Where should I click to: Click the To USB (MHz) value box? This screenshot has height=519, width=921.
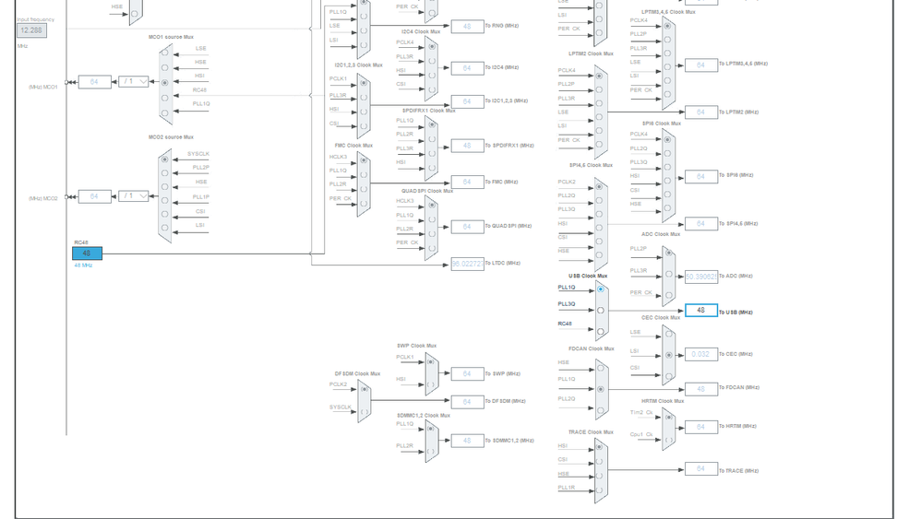tap(700, 311)
